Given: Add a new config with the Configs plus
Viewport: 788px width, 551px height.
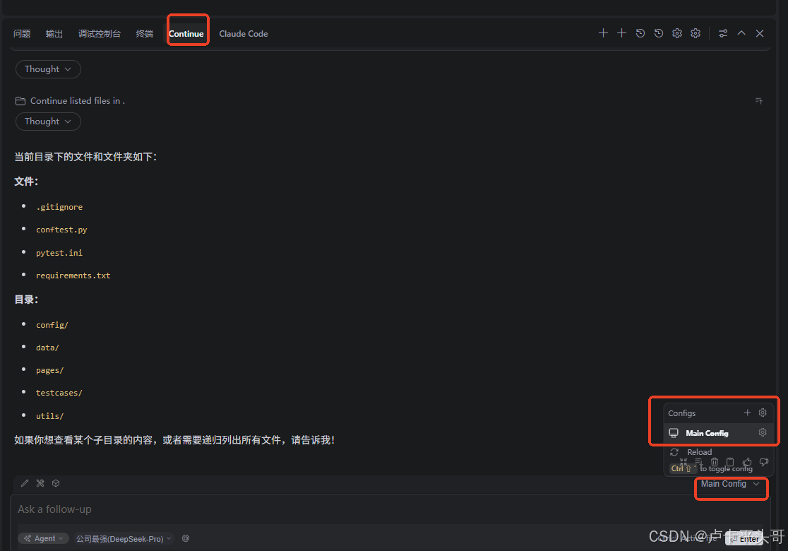Looking at the screenshot, I should click(x=747, y=413).
